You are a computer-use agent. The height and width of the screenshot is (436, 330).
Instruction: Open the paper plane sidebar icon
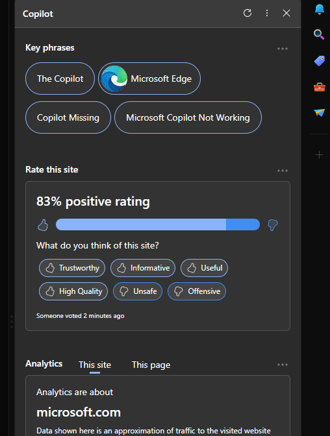tap(319, 113)
